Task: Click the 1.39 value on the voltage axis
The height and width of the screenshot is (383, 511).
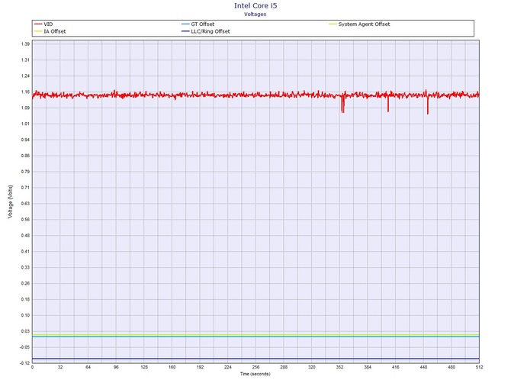Action: click(x=25, y=44)
